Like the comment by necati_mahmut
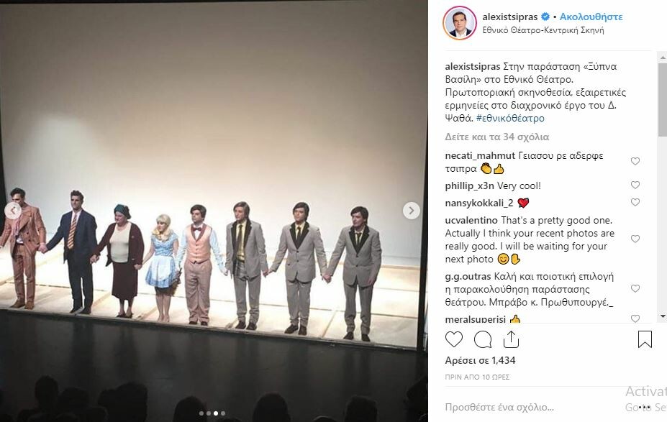667x422 pixels. [635, 161]
